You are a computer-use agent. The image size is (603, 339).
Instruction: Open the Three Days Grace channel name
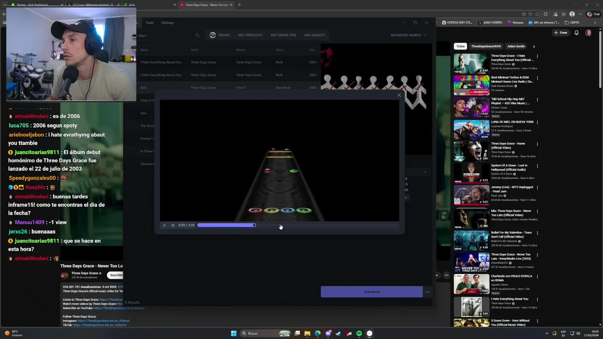85,273
